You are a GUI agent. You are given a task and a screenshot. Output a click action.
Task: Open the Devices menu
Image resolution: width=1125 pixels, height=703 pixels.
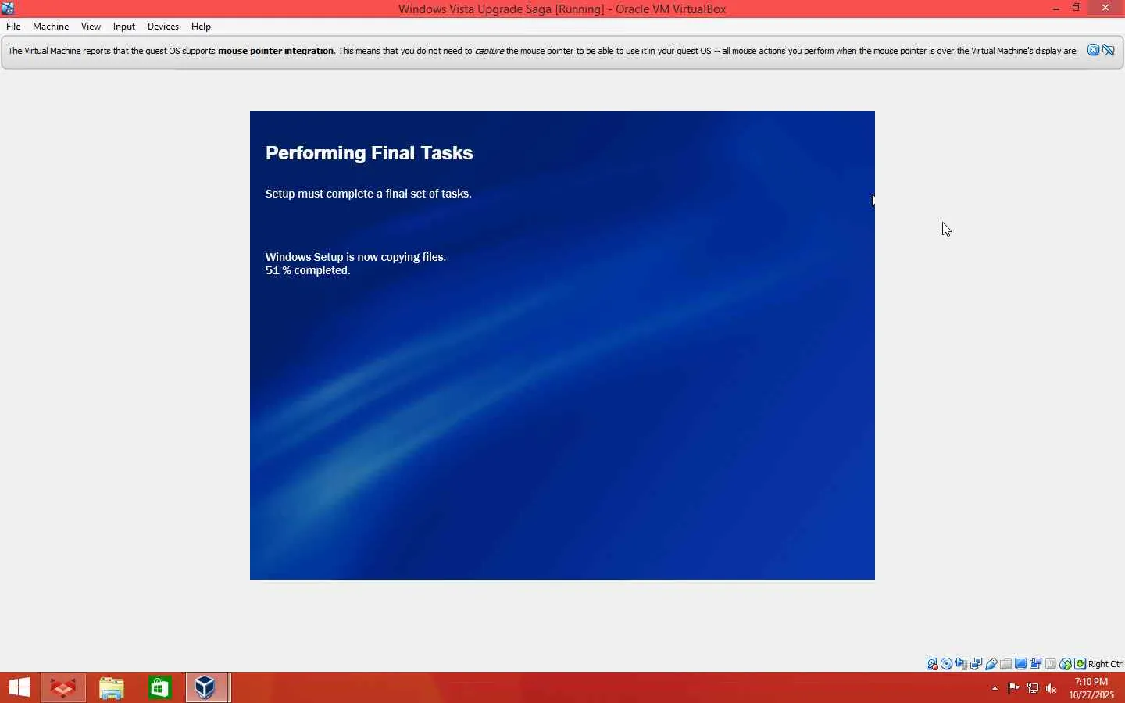pyautogui.click(x=163, y=27)
